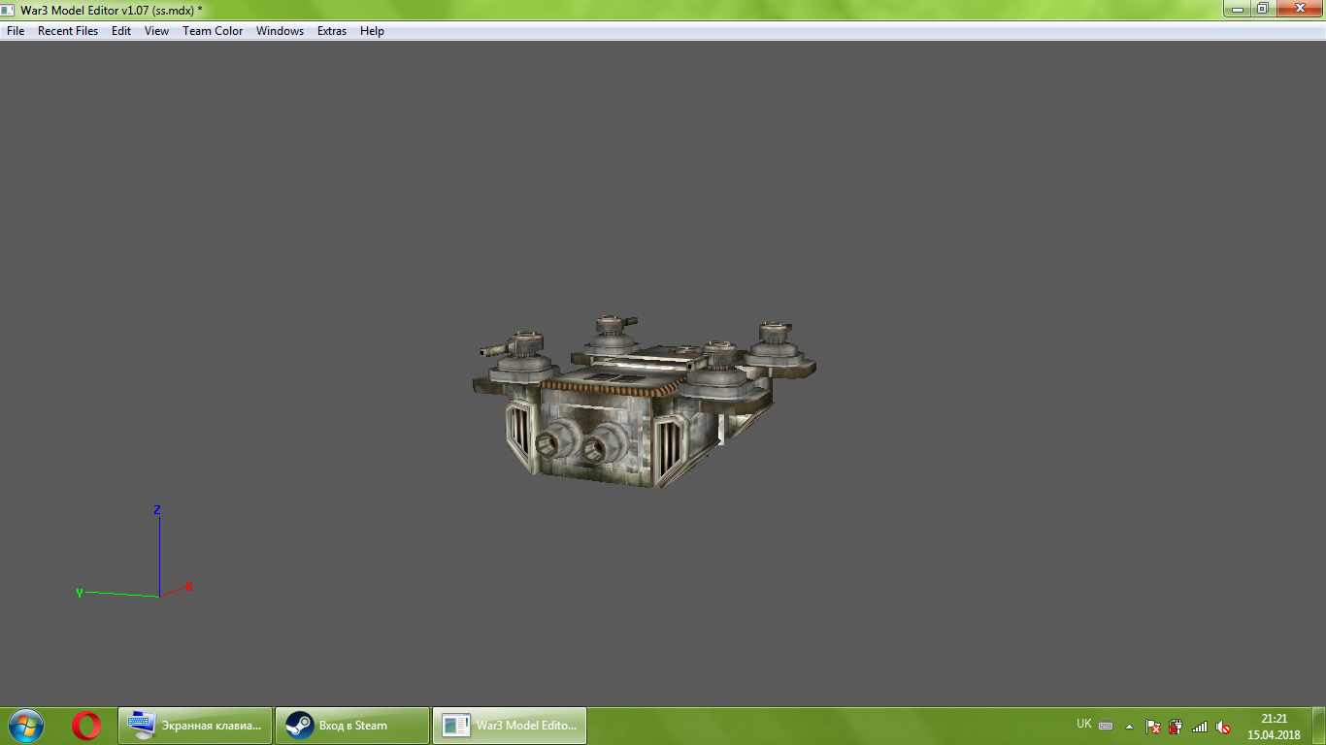
Task: Click the XYZ axis gizmo
Action: point(136,553)
